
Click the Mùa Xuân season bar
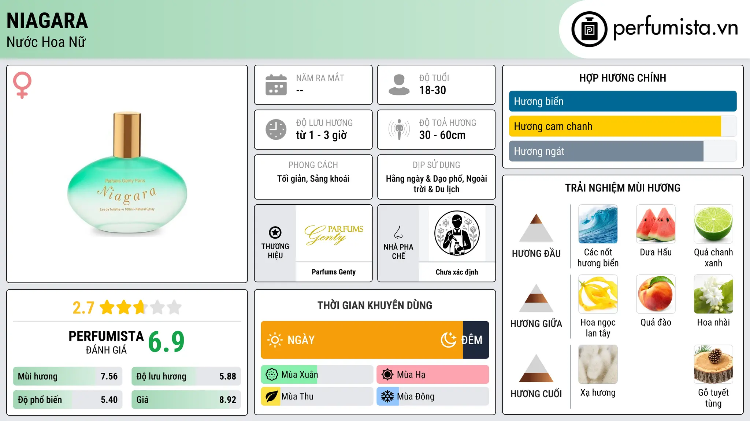click(317, 375)
